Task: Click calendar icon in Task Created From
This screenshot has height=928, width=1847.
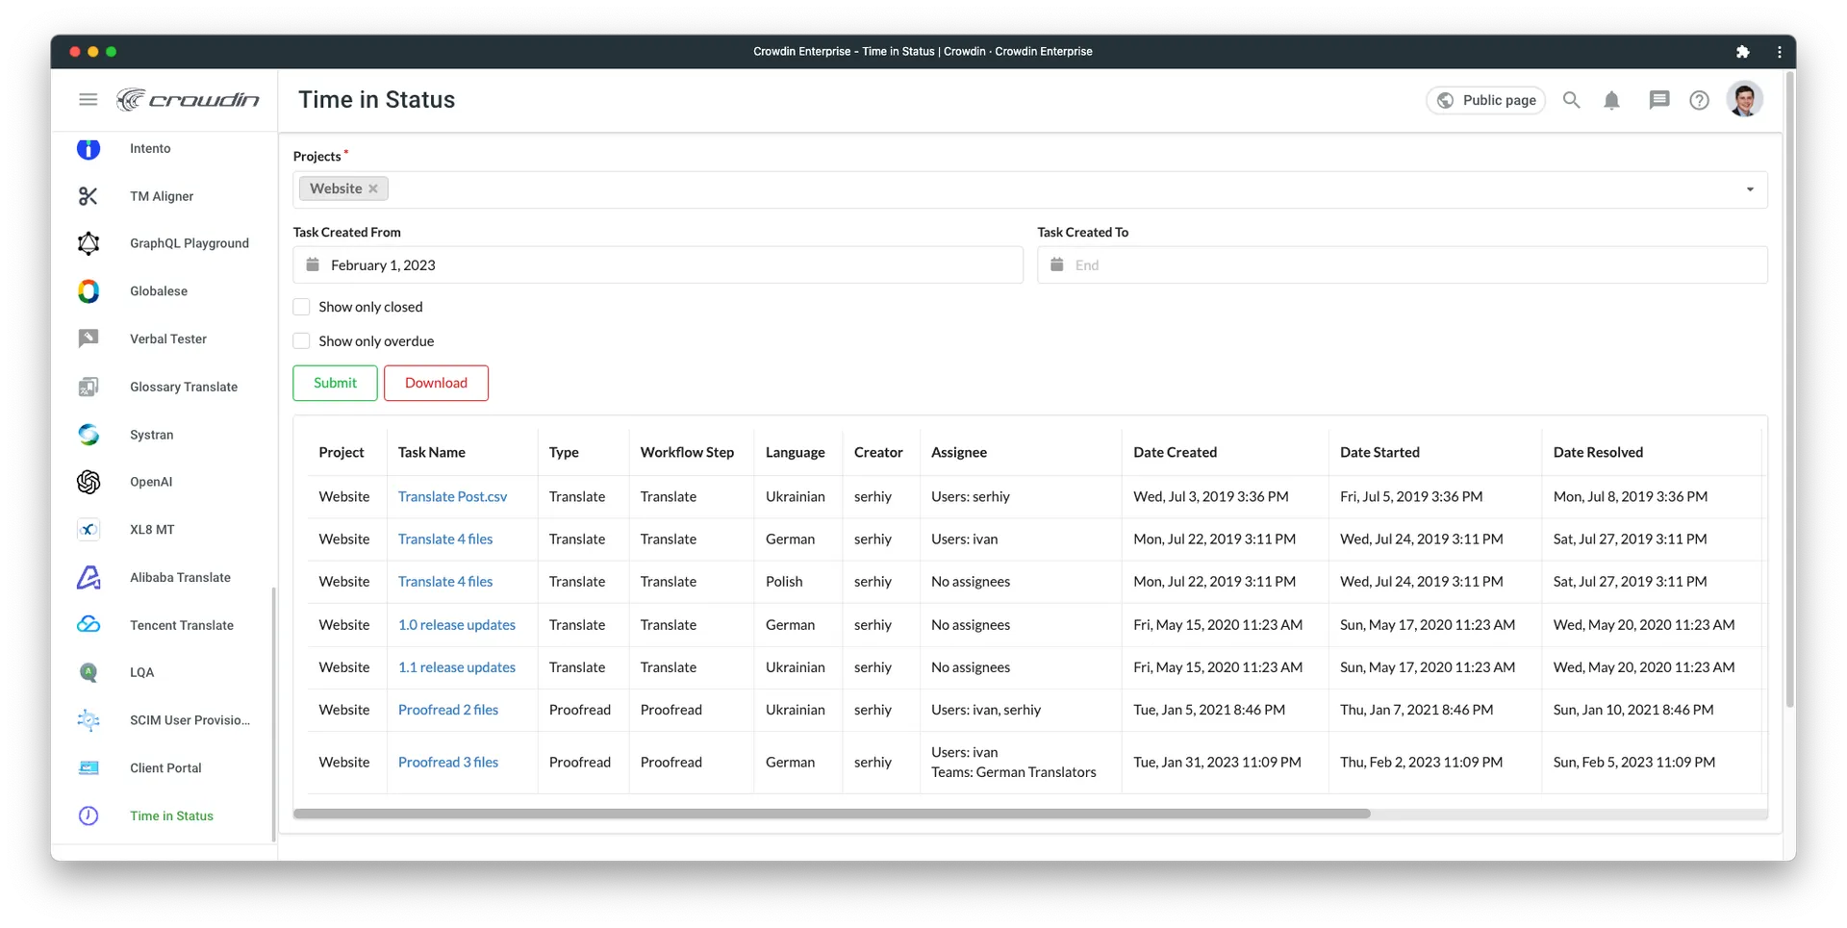Action: click(313, 264)
